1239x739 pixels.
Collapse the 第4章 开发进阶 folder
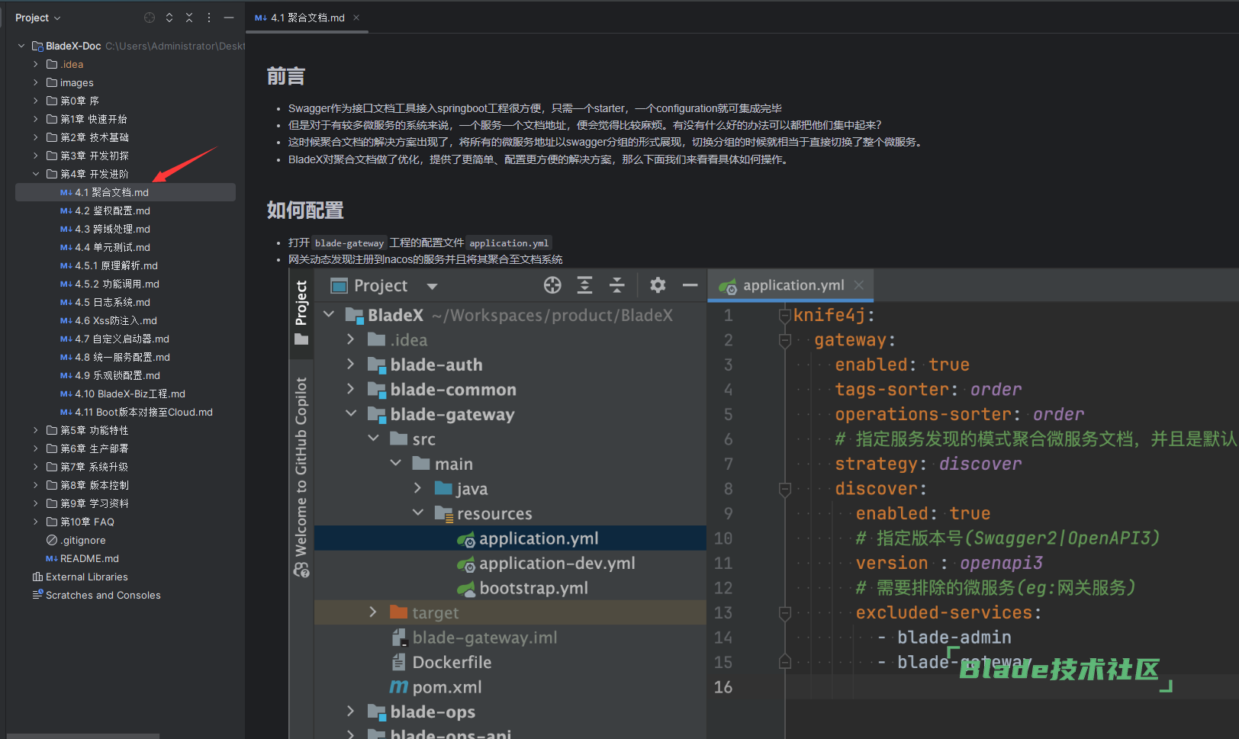point(35,174)
